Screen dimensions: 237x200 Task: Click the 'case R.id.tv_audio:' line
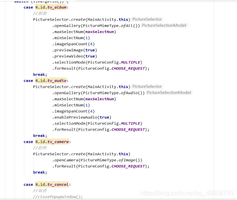pos(46,81)
